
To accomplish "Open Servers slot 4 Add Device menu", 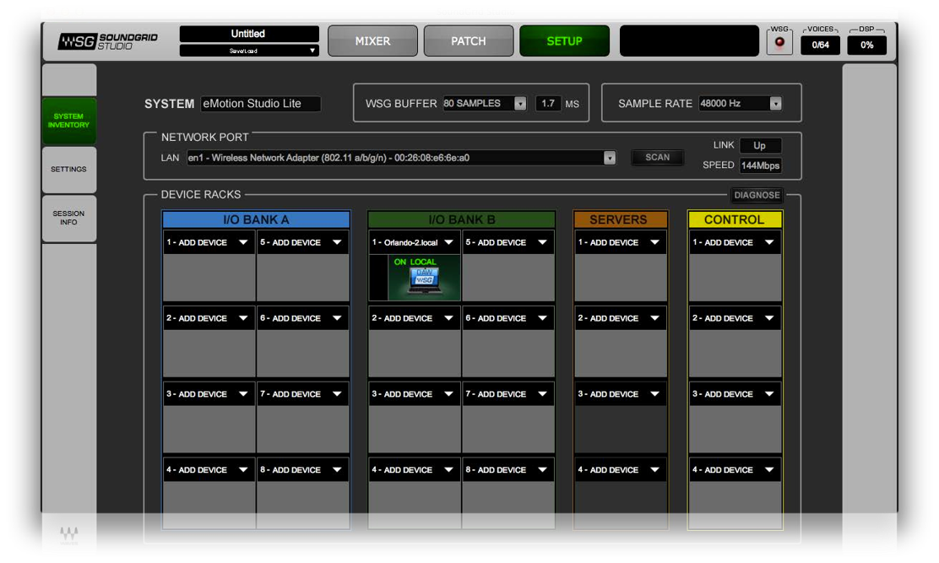I will pos(620,470).
